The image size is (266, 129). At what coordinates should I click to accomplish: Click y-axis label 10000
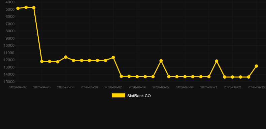9,46
